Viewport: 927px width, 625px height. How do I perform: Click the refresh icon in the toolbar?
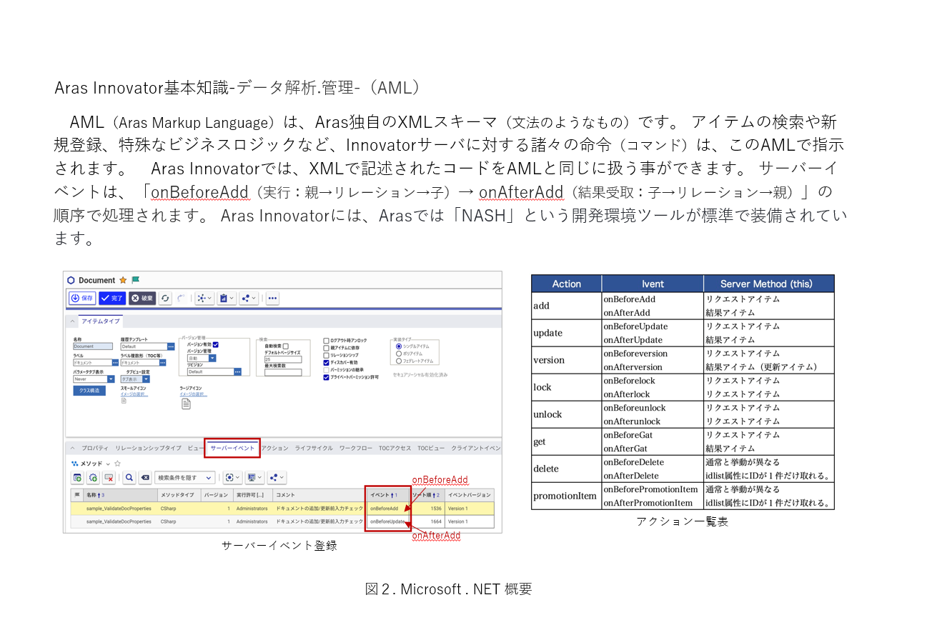click(x=165, y=298)
